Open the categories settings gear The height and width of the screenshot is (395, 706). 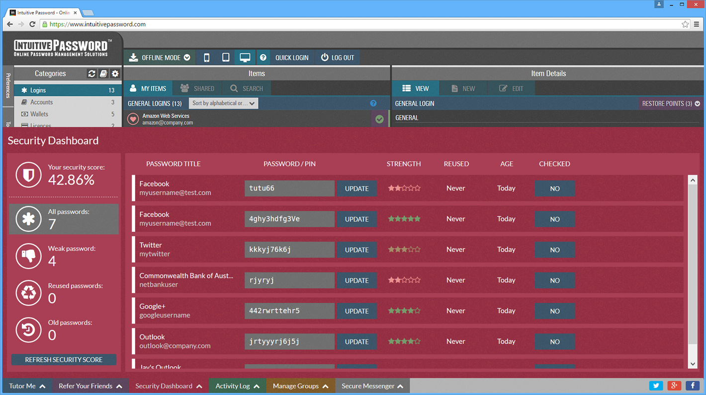click(x=115, y=73)
